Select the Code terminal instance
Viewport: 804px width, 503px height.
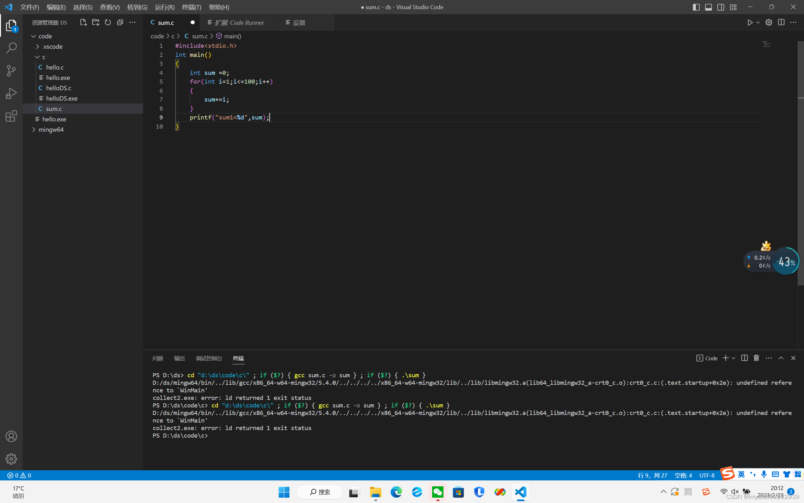(x=707, y=358)
